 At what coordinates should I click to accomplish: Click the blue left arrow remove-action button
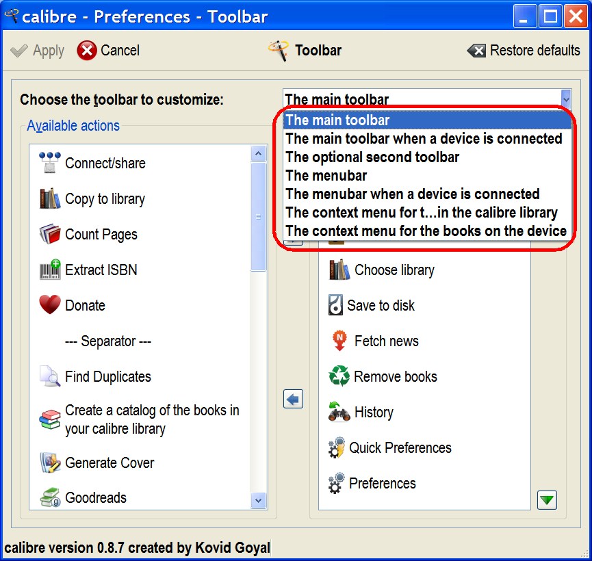294,399
